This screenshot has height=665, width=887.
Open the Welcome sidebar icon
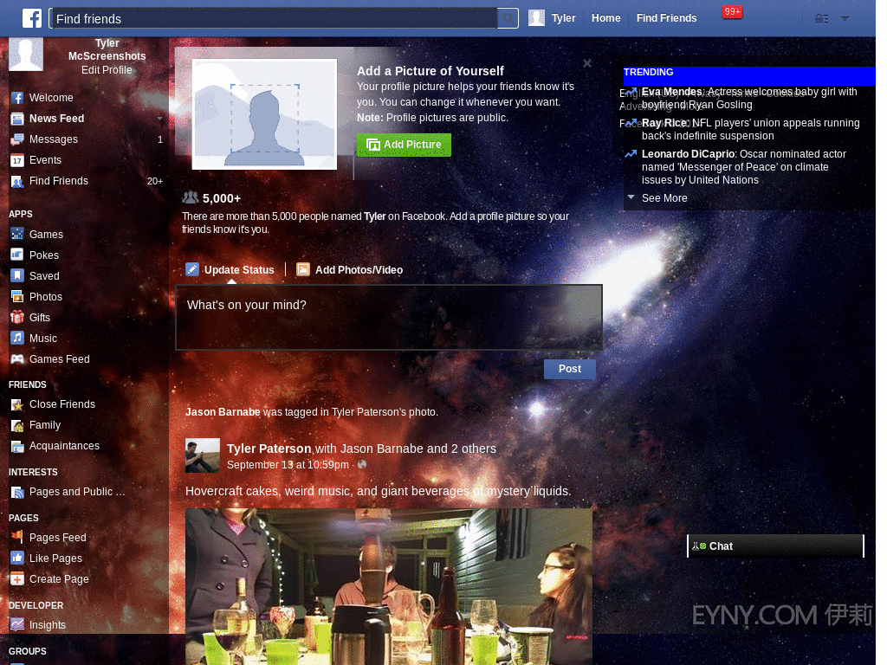point(17,98)
